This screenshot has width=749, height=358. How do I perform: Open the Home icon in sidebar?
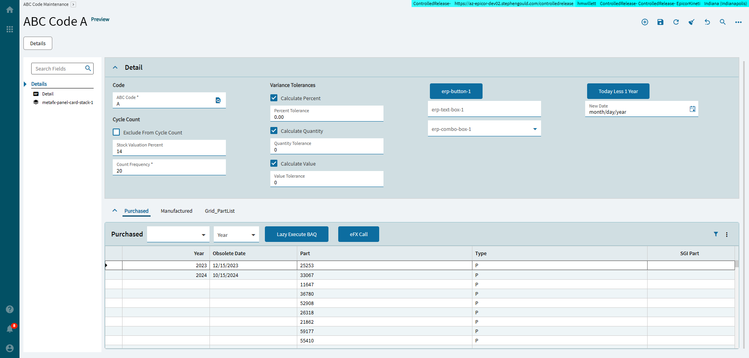click(x=10, y=10)
